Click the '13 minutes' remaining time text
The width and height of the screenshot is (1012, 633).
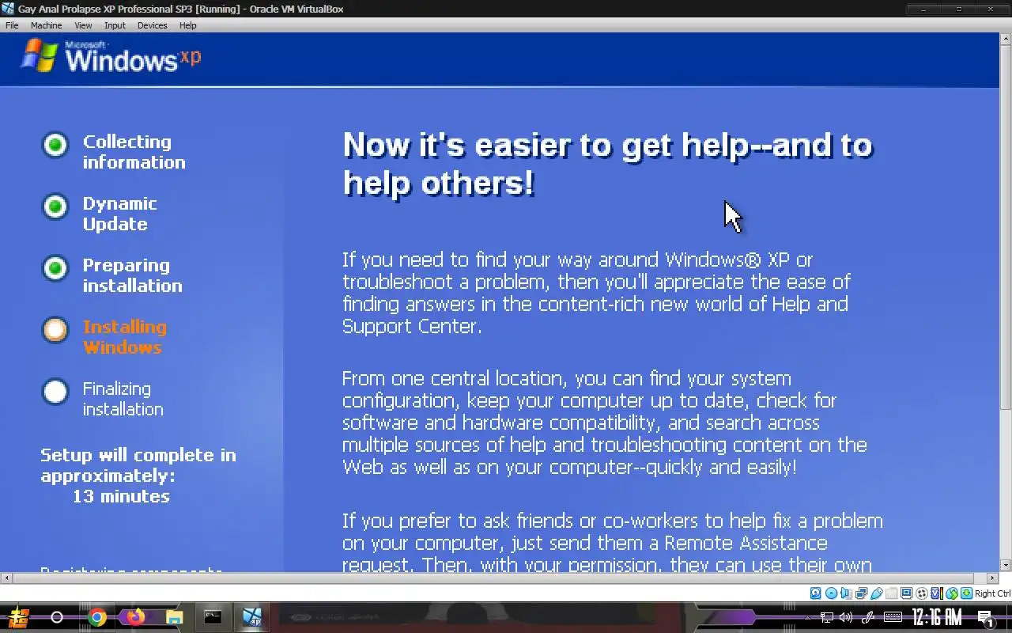[121, 496]
